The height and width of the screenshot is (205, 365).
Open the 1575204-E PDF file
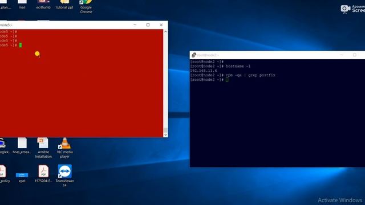tap(43, 174)
